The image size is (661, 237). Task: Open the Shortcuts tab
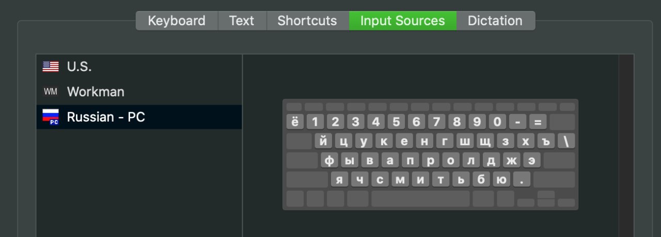point(307,21)
